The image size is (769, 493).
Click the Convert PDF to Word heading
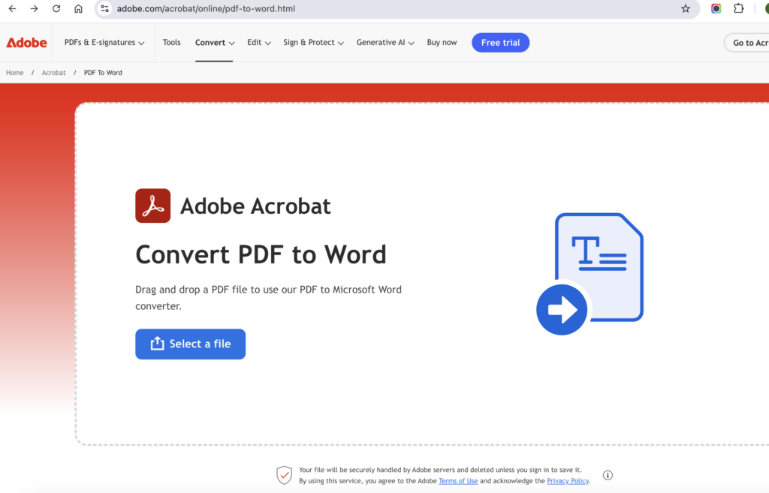click(x=261, y=254)
